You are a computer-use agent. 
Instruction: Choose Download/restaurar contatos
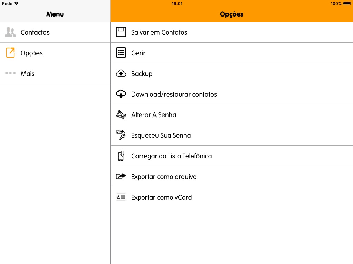174,94
